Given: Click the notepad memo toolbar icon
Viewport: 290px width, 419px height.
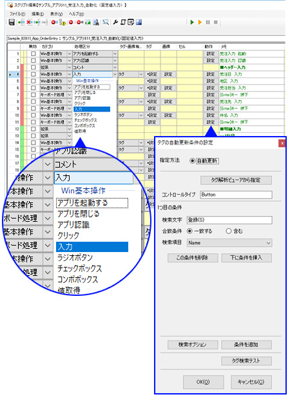Looking at the screenshot, I should tap(131, 22).
